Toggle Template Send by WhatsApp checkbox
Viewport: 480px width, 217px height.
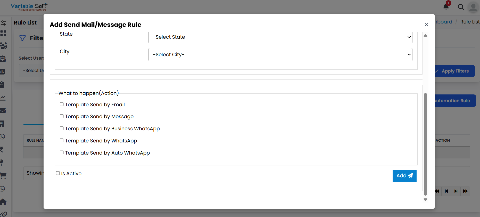click(62, 140)
